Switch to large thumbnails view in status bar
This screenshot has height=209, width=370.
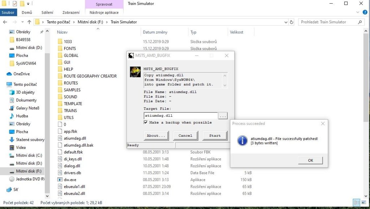pos(363,203)
